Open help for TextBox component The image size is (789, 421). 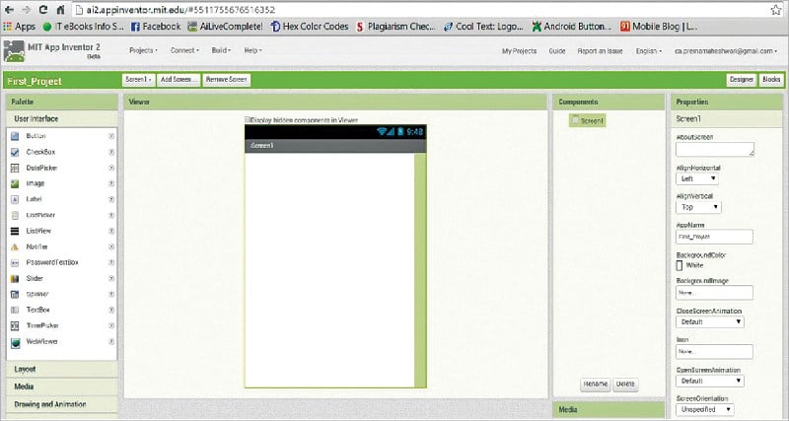pyautogui.click(x=111, y=310)
